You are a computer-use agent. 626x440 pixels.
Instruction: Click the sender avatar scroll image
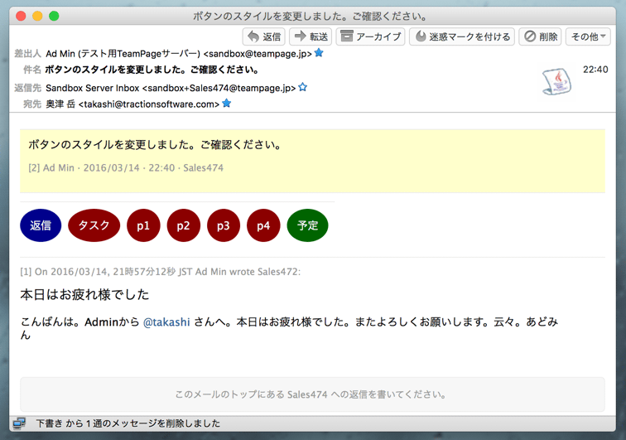[x=556, y=81]
